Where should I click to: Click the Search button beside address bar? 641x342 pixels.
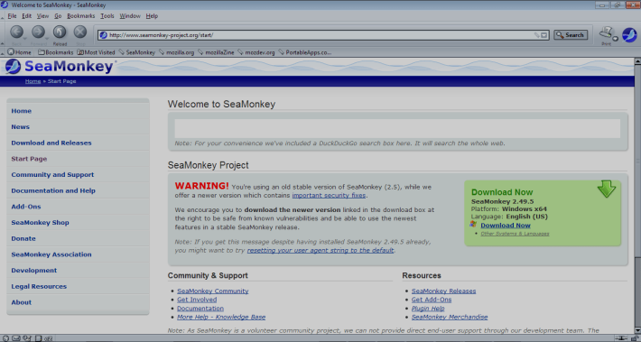click(x=571, y=35)
